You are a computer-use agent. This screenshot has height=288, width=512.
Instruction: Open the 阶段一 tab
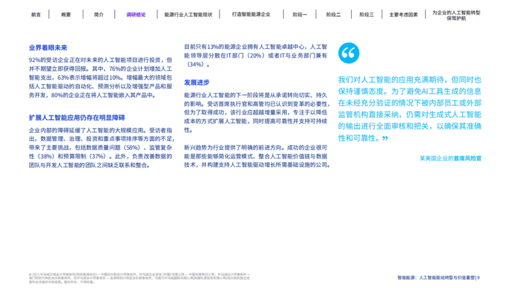point(300,15)
